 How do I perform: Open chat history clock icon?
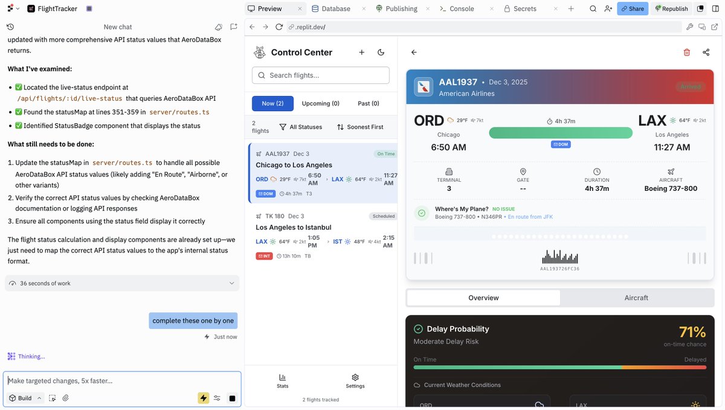[10, 27]
